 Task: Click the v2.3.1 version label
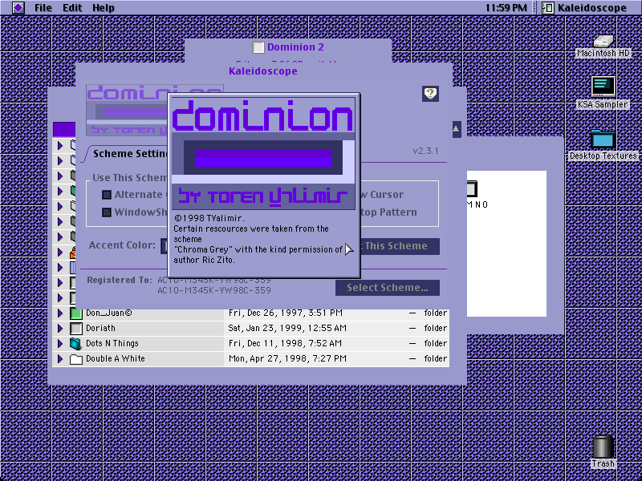[425, 151]
